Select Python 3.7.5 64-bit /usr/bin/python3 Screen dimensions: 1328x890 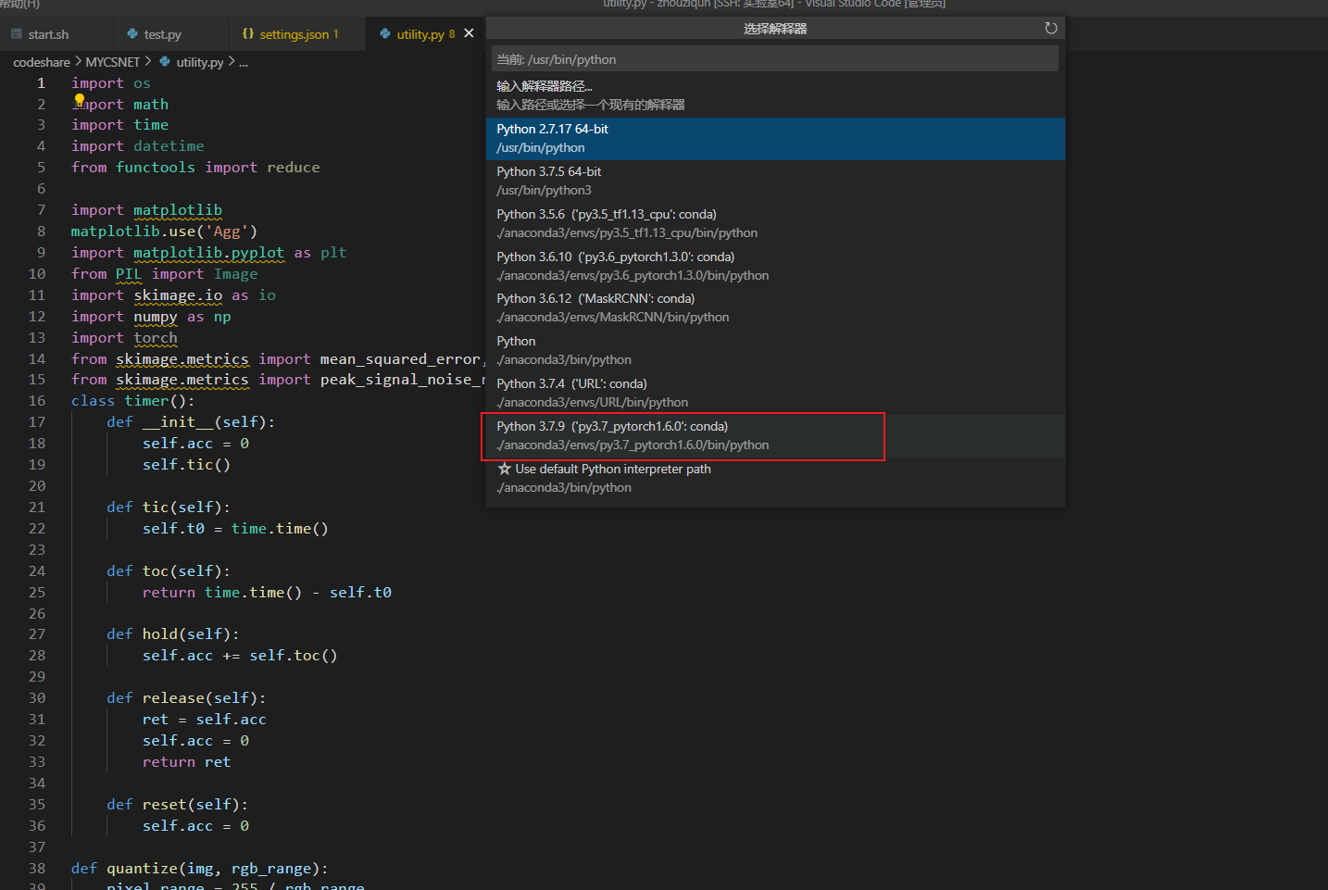coord(775,181)
